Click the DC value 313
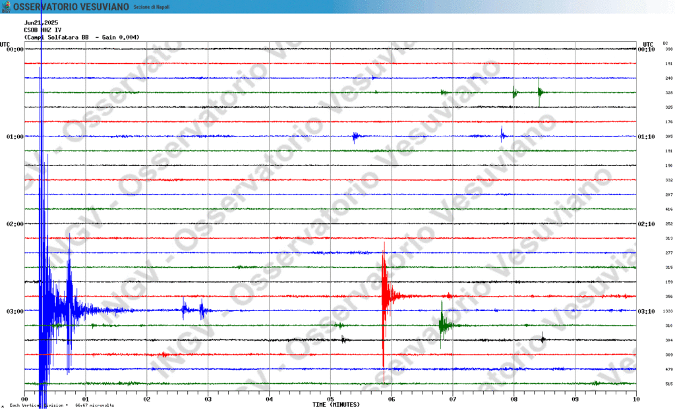This screenshot has width=675, height=412. click(669, 238)
